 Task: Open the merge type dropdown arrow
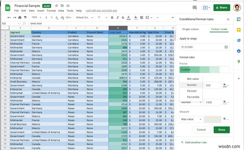pos(151,18)
